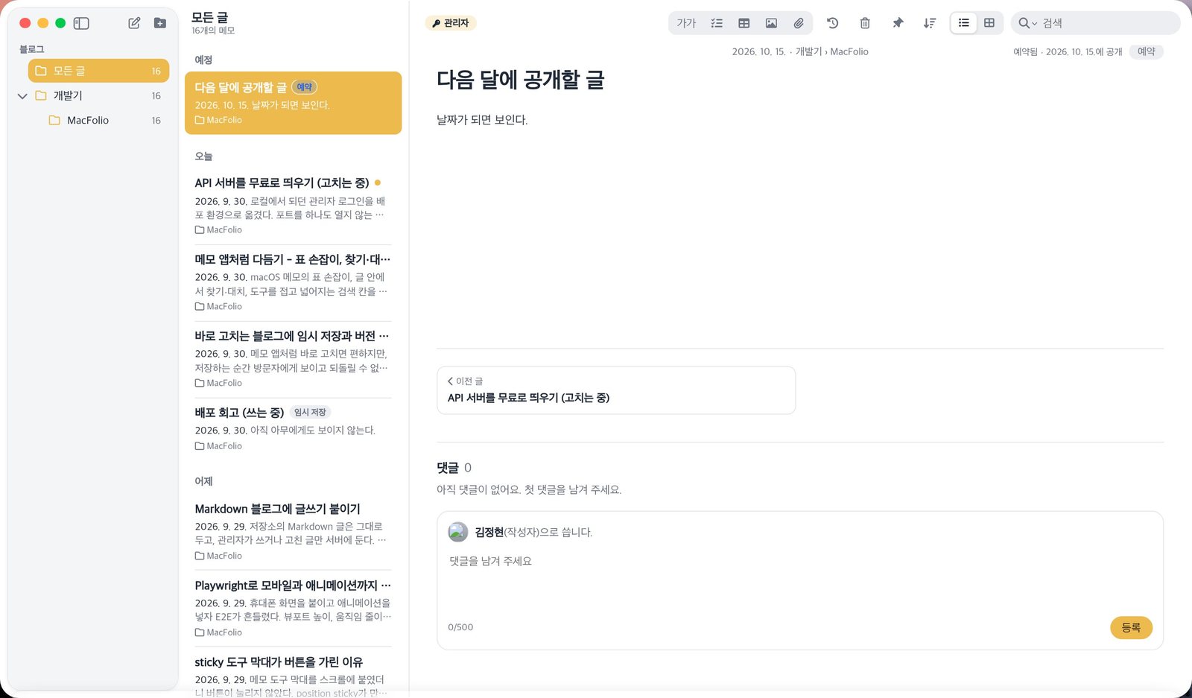1192x698 pixels.
Task: Select the 모든 글 folder
Action: tap(98, 71)
